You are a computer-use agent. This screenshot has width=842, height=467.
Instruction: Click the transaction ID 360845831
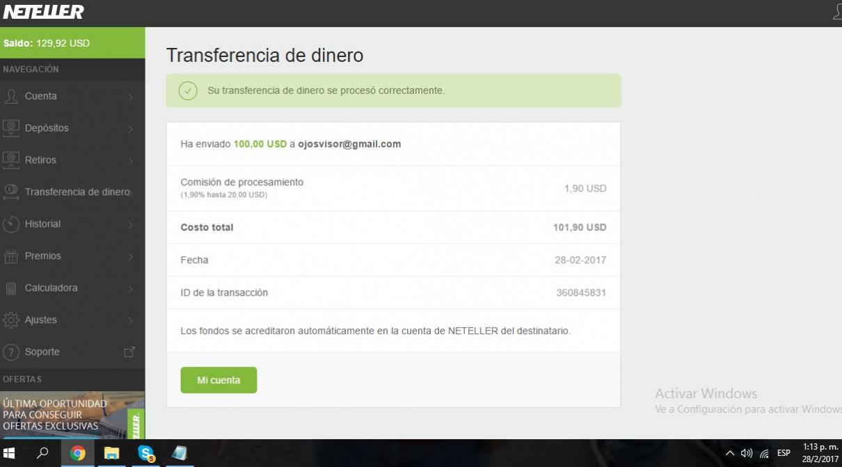(581, 293)
